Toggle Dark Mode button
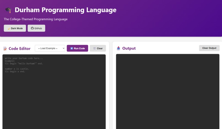 point(15,28)
